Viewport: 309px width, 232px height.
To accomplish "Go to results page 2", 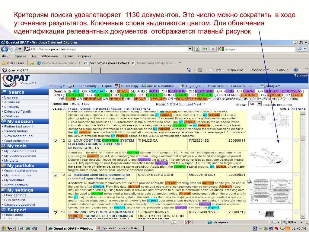I will tap(171, 104).
